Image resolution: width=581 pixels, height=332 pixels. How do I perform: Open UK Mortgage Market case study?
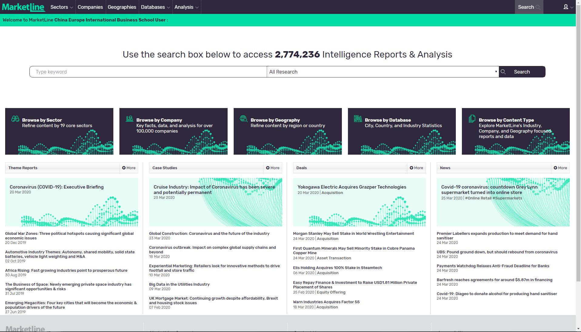click(214, 301)
